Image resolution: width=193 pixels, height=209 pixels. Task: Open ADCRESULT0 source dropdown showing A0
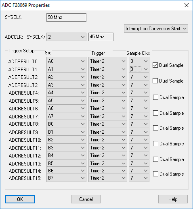pos(66,61)
